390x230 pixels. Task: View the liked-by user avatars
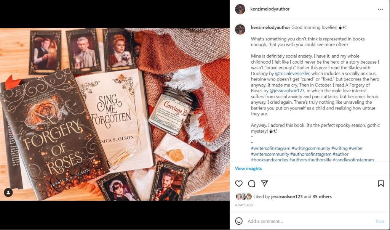[x=244, y=196]
